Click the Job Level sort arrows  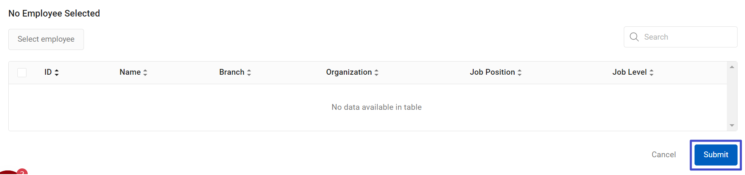point(652,72)
